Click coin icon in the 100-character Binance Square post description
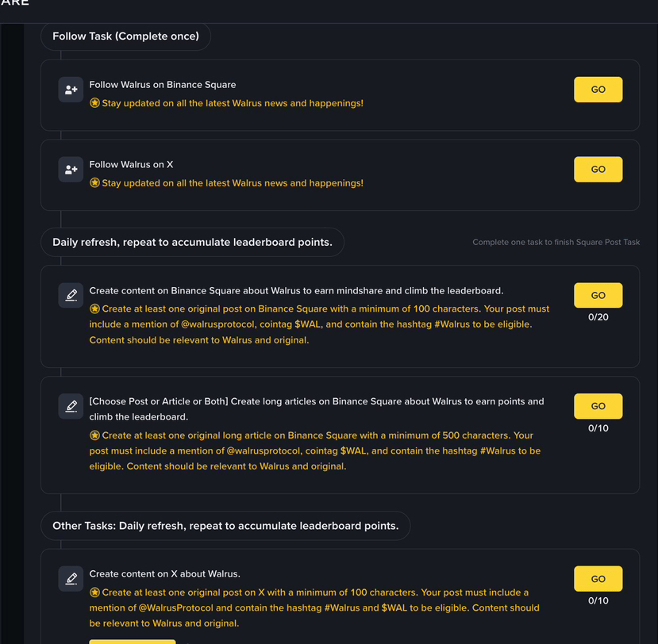 [x=94, y=309]
